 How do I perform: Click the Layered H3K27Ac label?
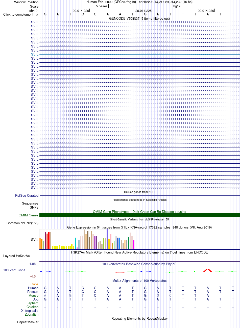tap(16, 256)
